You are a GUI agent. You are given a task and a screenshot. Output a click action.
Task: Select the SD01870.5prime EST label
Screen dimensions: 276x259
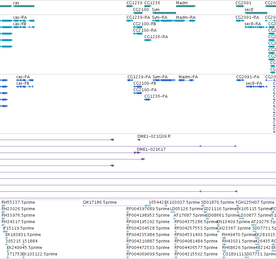click(x=218, y=202)
